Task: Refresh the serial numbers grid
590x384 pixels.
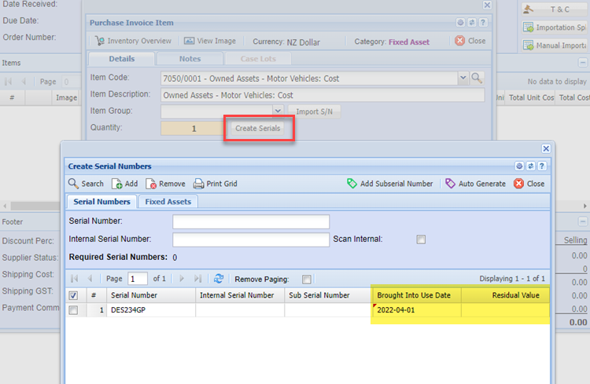Action: [x=219, y=279]
